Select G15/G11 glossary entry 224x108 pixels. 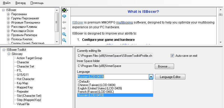pos(23,75)
